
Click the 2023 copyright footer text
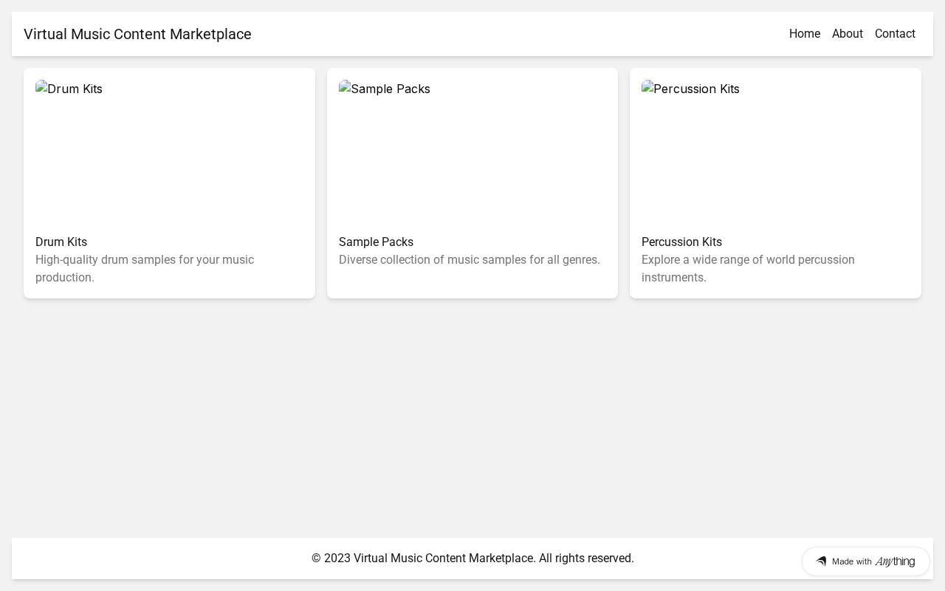[x=472, y=558]
